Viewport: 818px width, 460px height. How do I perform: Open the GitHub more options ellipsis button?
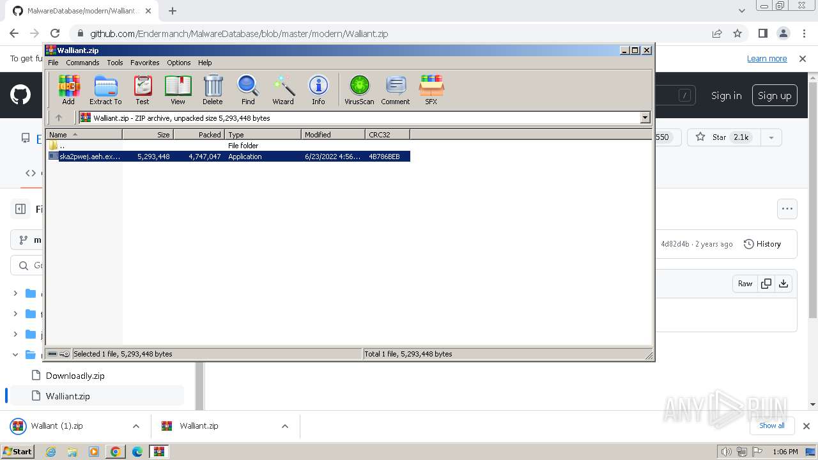787,209
